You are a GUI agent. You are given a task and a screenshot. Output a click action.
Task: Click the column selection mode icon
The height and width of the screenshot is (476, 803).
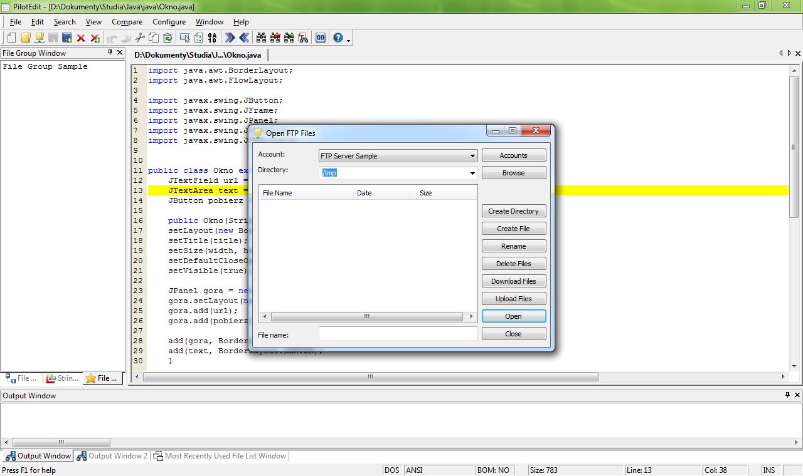(x=184, y=38)
